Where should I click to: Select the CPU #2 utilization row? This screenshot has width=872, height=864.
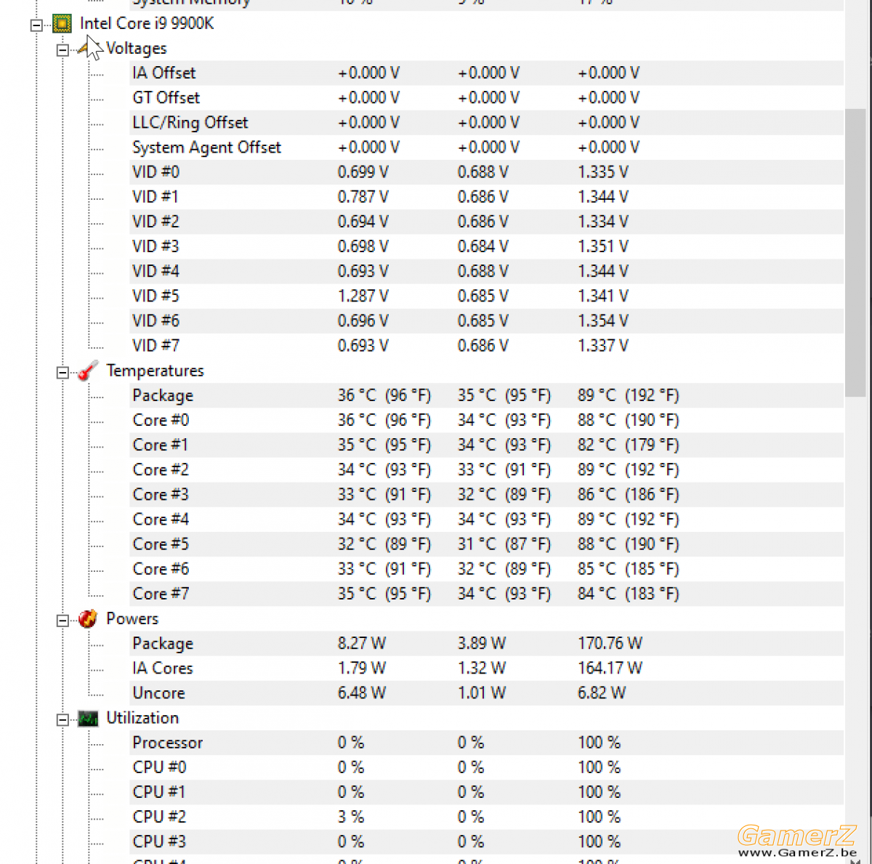(485, 817)
